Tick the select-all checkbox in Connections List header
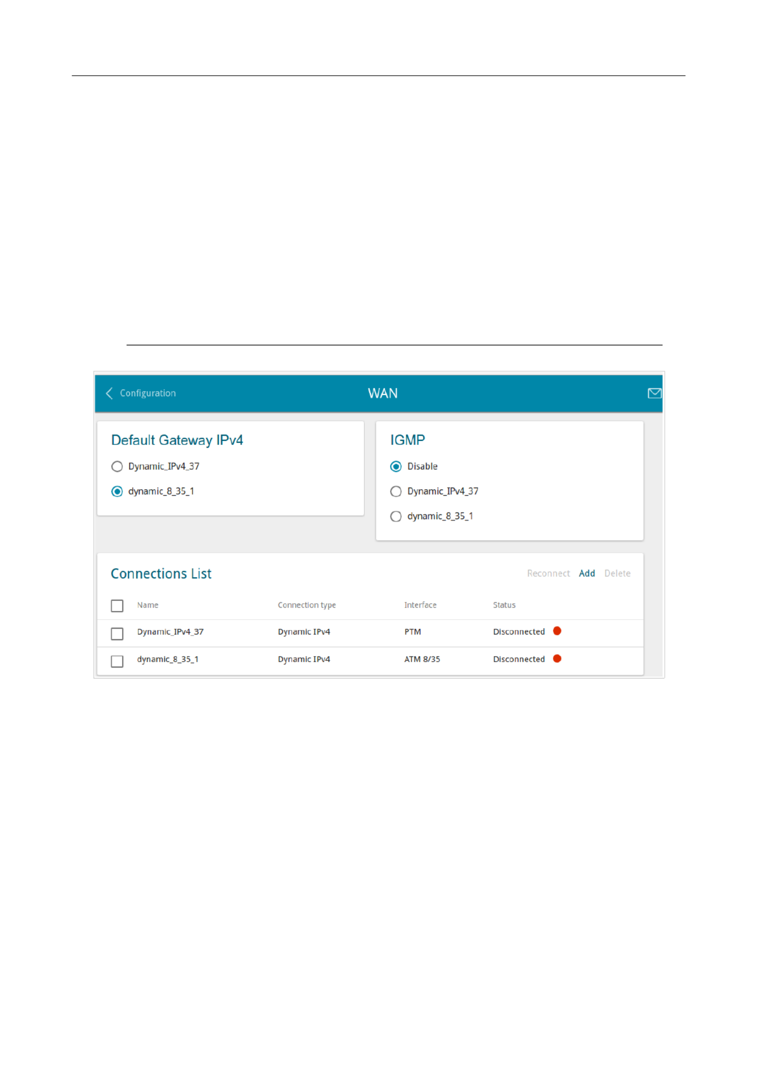The width and height of the screenshot is (757, 1071). point(117,606)
